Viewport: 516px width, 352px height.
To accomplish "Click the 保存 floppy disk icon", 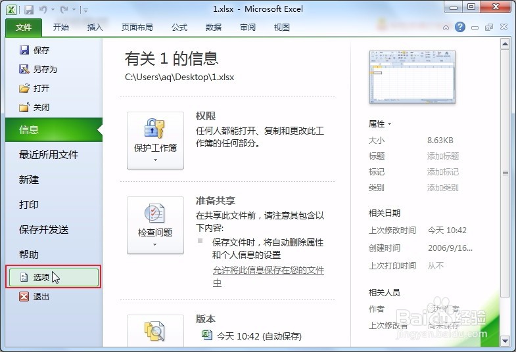I will 24,50.
